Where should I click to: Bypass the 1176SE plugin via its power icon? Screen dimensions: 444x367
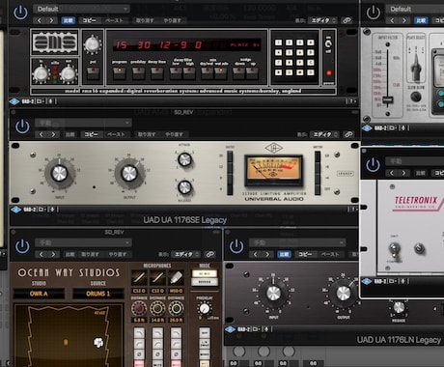[x=22, y=127]
